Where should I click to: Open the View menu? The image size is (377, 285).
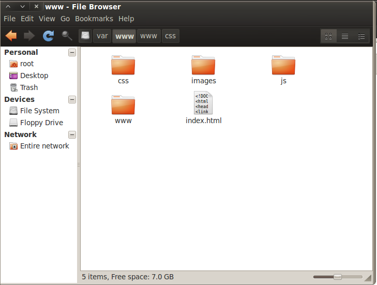click(x=47, y=19)
